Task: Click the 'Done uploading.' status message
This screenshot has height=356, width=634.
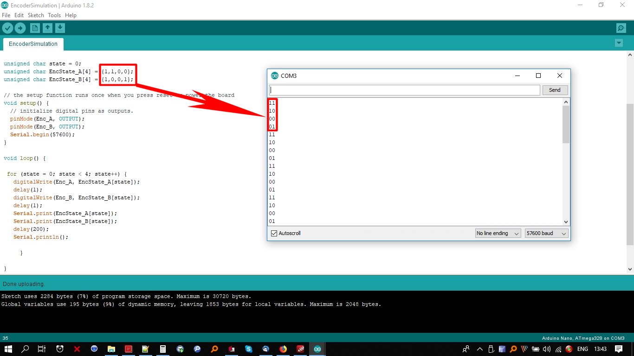Action: click(24, 284)
